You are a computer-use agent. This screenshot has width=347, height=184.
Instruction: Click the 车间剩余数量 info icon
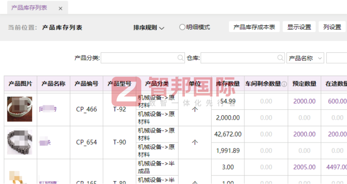285,84
